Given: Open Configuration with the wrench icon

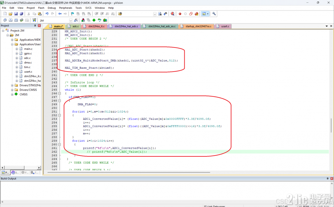Looking at the screenshot, I should click(214, 14).
